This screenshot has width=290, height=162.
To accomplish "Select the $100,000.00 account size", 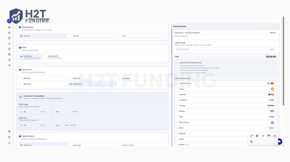I will pos(92,84).
